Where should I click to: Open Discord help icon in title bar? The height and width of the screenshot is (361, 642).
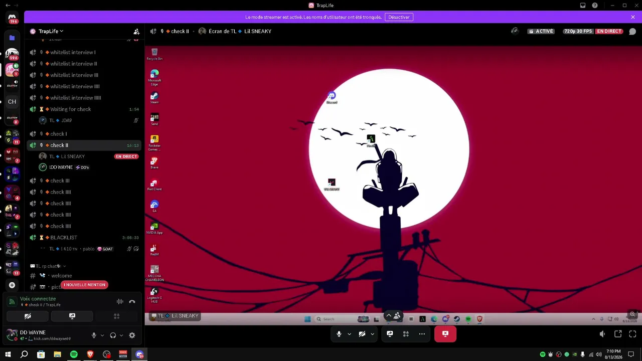tap(595, 6)
